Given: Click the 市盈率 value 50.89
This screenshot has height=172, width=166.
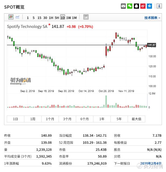Looking at the screenshot, I should 102,157.
